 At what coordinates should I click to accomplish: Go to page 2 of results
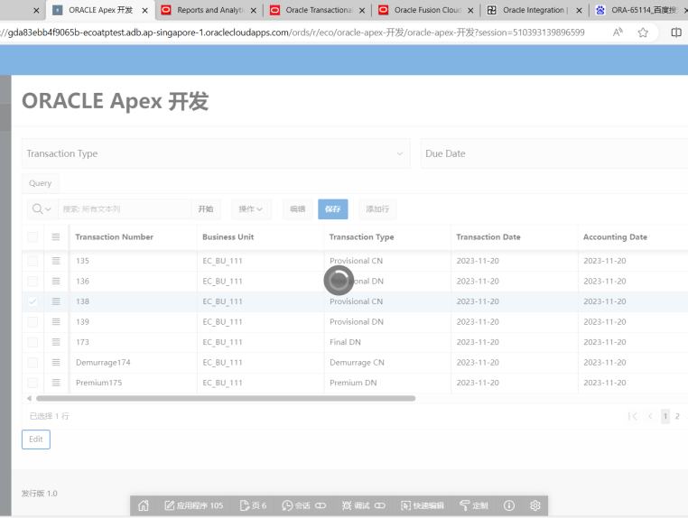pyautogui.click(x=677, y=416)
